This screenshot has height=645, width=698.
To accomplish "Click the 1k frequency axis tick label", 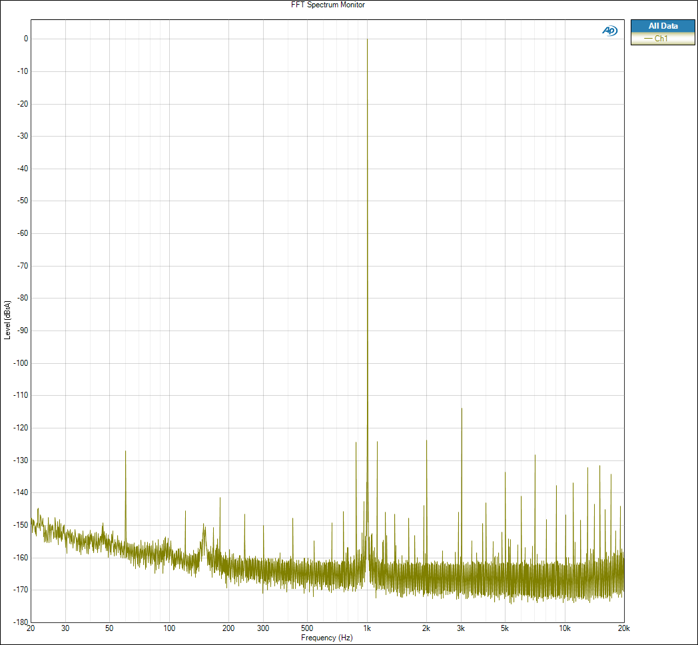I will coord(367,628).
